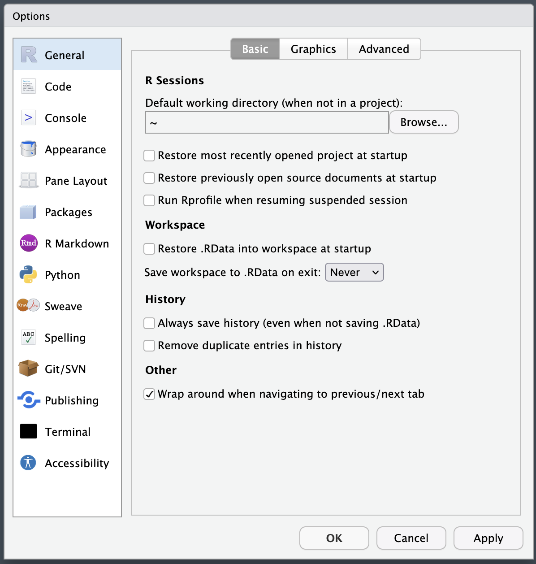Switch to the Graphics tab
Viewport: 536px width, 564px height.
click(x=313, y=49)
